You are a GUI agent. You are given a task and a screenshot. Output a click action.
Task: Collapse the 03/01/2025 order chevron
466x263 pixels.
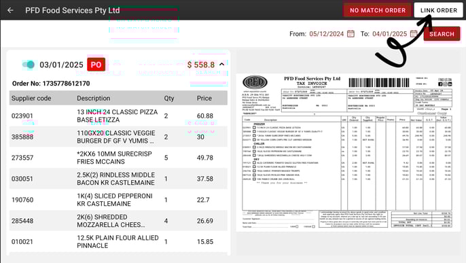221,65
